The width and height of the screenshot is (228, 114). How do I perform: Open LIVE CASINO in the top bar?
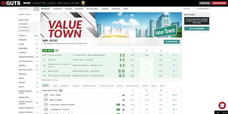63,3
